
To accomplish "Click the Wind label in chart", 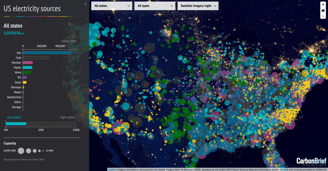I will click(x=18, y=72).
